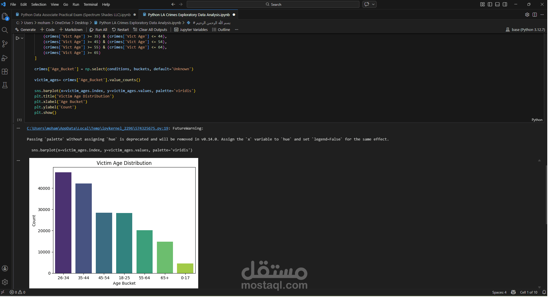
Task: Open the Extensions view
Action: pyautogui.click(x=5, y=71)
